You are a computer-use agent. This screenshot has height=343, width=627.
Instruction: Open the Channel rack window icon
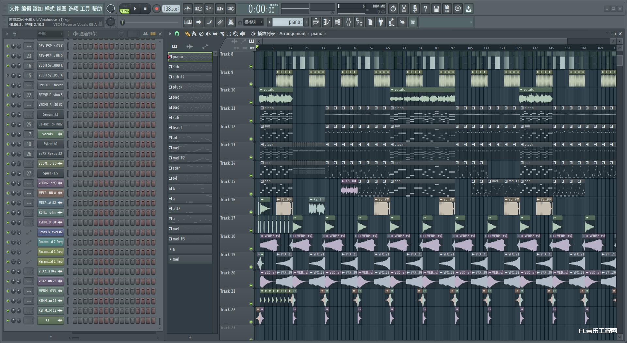click(x=338, y=22)
